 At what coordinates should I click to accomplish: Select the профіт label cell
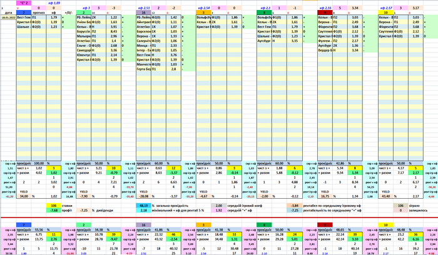click(x=67, y=211)
